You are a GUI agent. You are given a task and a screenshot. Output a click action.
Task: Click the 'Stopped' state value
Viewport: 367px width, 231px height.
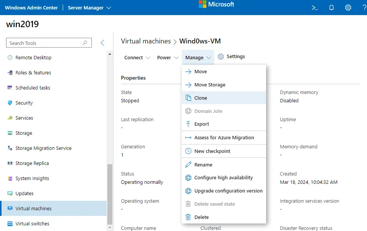(x=130, y=100)
